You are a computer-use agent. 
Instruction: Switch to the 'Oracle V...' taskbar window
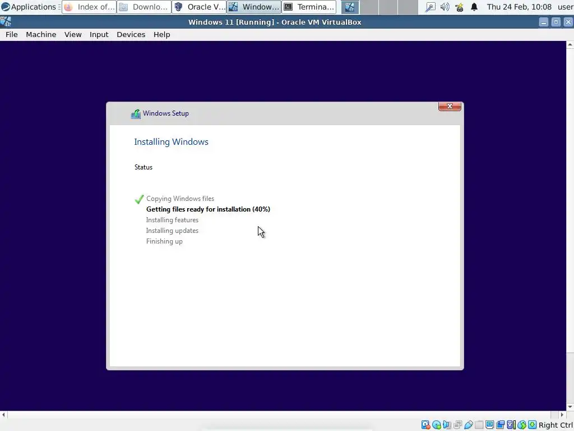[199, 7]
